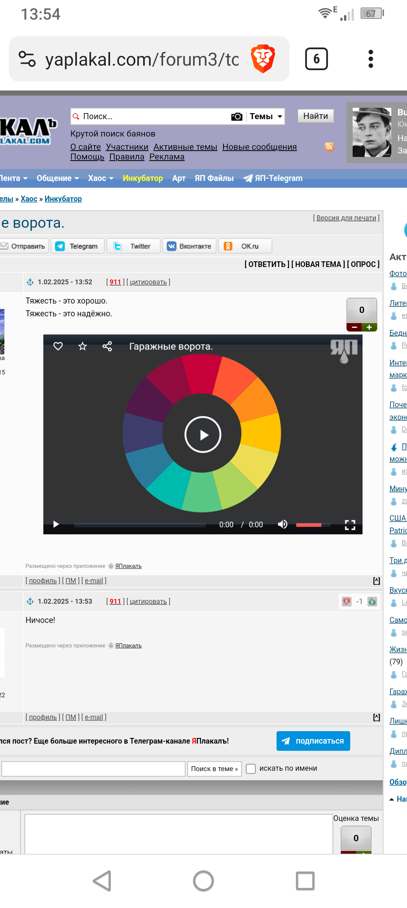Enable the 'искать по имени' checkbox
This screenshot has height=908, width=407.
coord(251,769)
